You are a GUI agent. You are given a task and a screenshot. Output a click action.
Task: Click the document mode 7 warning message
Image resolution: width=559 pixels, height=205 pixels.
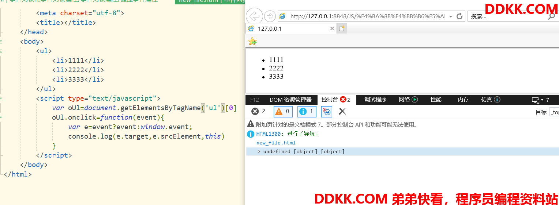337,125
